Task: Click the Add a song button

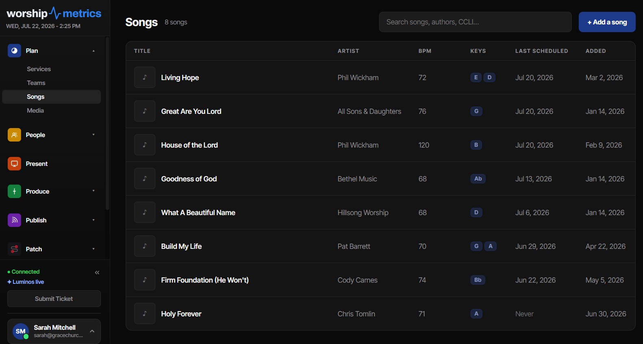Action: pos(607,22)
